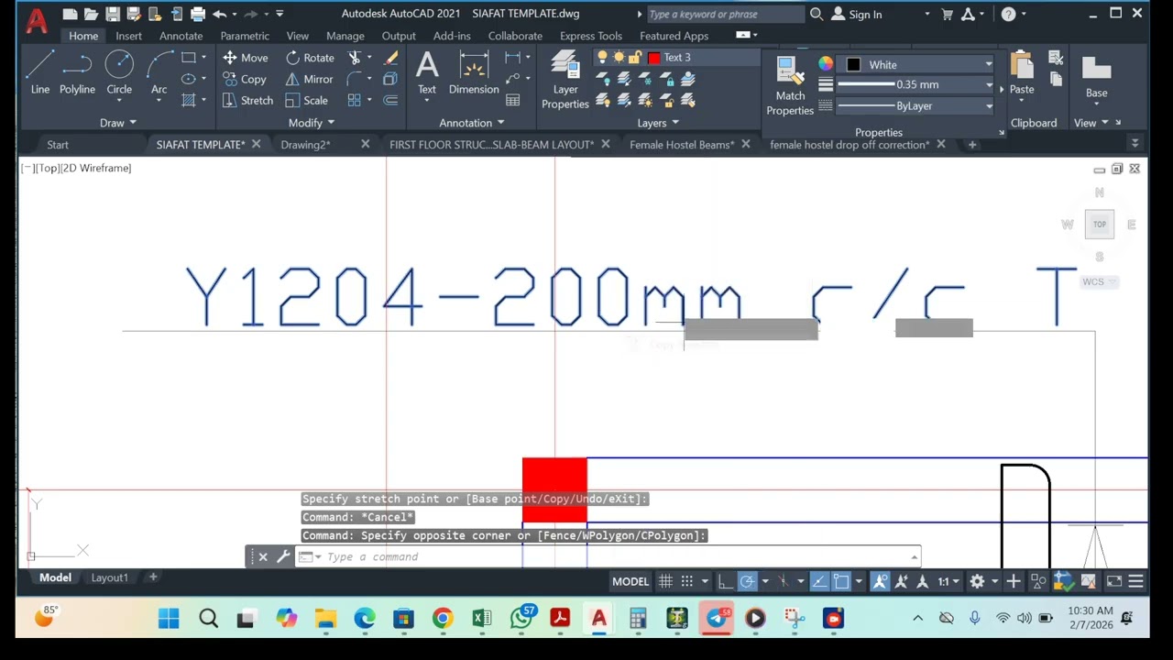Expand the Layers panel

pos(658,123)
